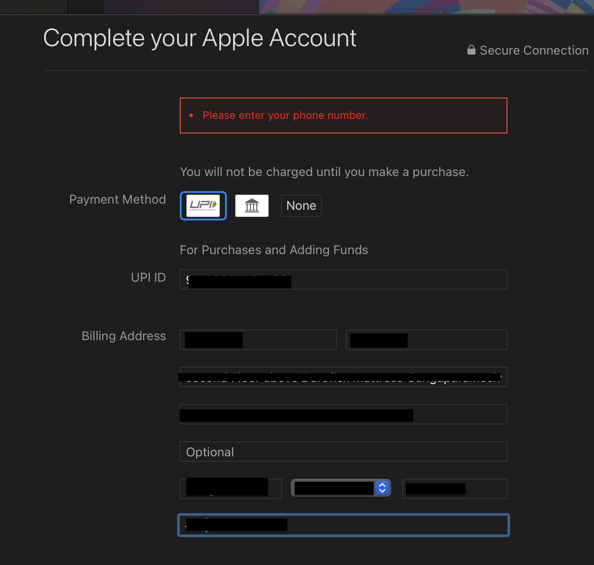Select None as the payment method

[301, 205]
